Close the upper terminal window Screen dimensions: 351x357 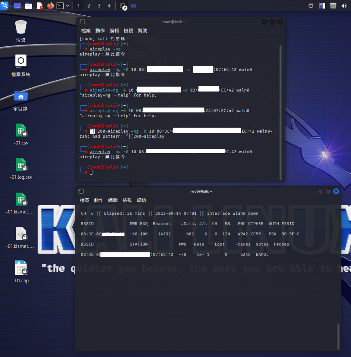click(280, 22)
